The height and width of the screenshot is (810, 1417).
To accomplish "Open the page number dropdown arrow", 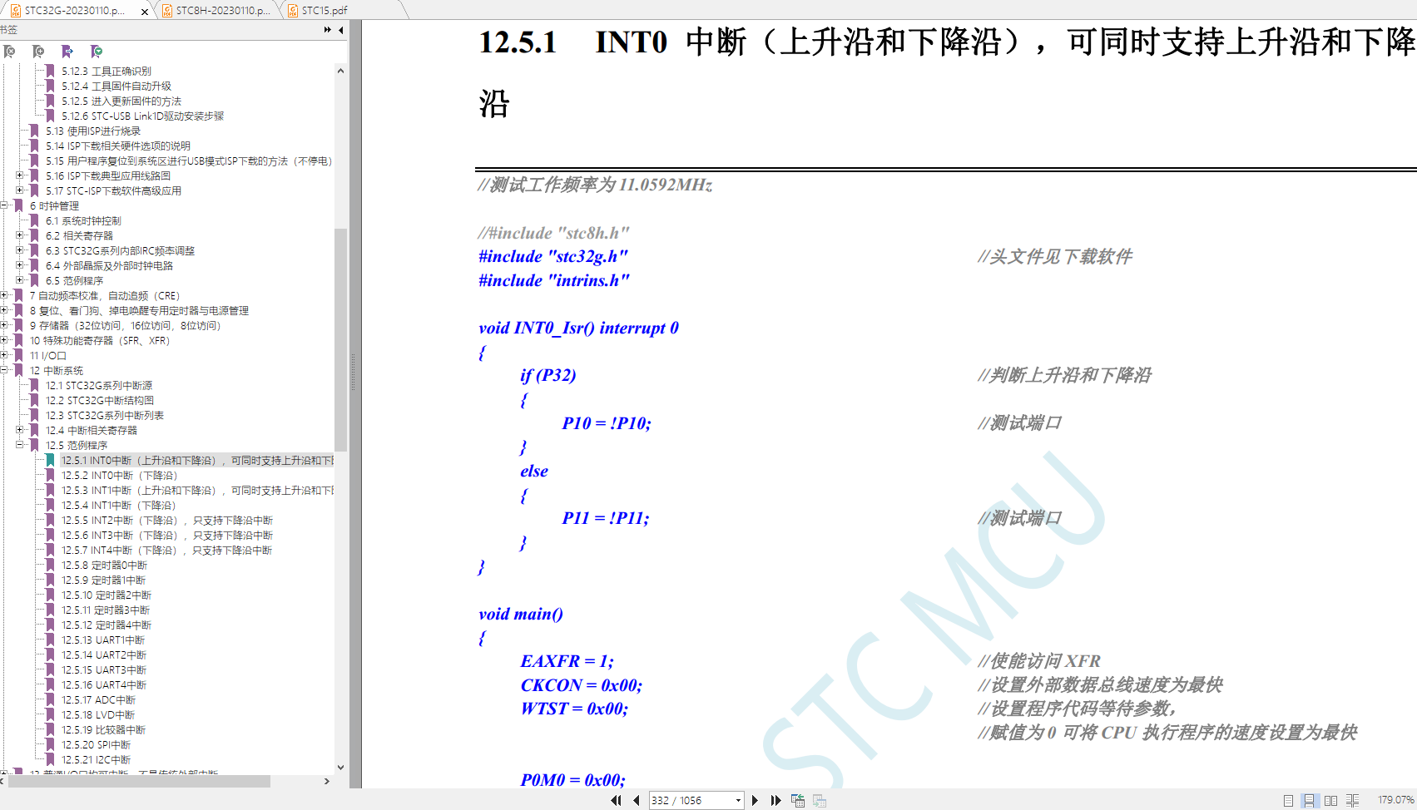I will tap(738, 800).
